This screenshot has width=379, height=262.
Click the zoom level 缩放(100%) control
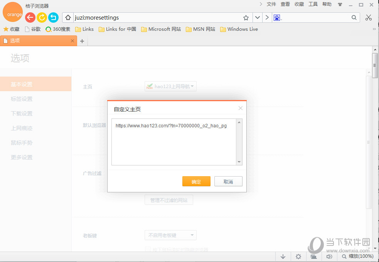(x=357, y=256)
